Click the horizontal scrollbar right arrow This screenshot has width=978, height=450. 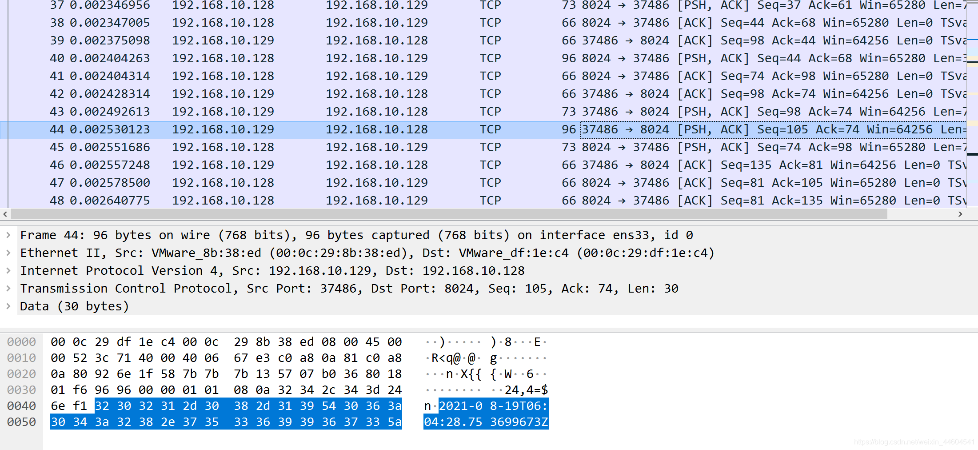click(x=960, y=214)
